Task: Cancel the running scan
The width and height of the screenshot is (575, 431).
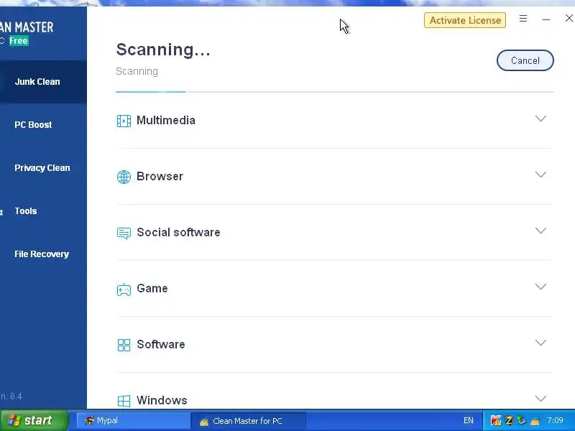Action: pos(525,60)
